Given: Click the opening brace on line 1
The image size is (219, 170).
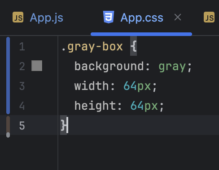Looking at the screenshot, I should [x=134, y=46].
